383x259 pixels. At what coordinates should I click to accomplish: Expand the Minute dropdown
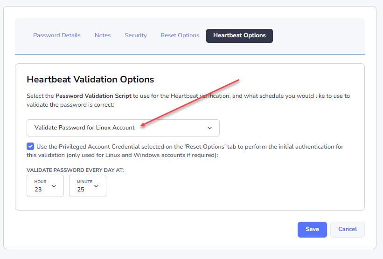point(88,186)
